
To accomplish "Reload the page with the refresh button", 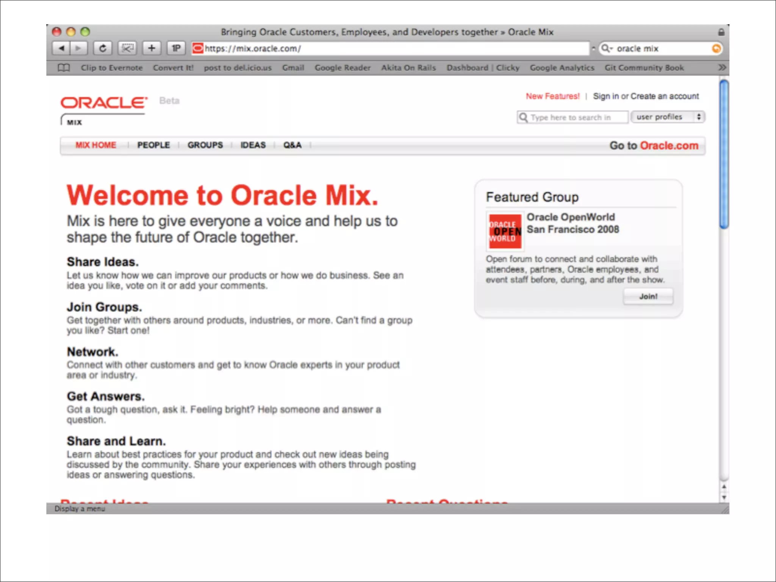I will 103,48.
